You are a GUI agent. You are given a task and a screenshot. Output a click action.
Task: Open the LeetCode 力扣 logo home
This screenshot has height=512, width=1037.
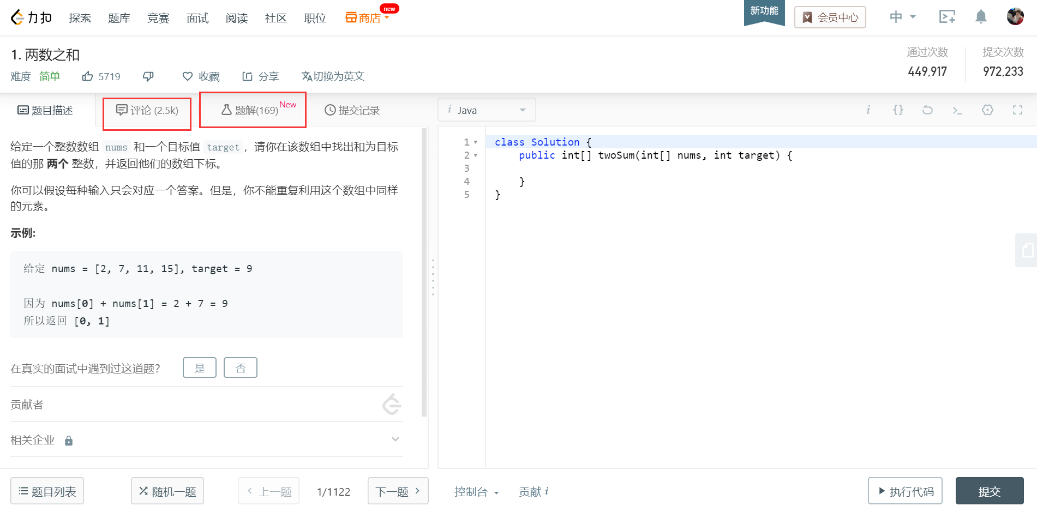pyautogui.click(x=31, y=17)
